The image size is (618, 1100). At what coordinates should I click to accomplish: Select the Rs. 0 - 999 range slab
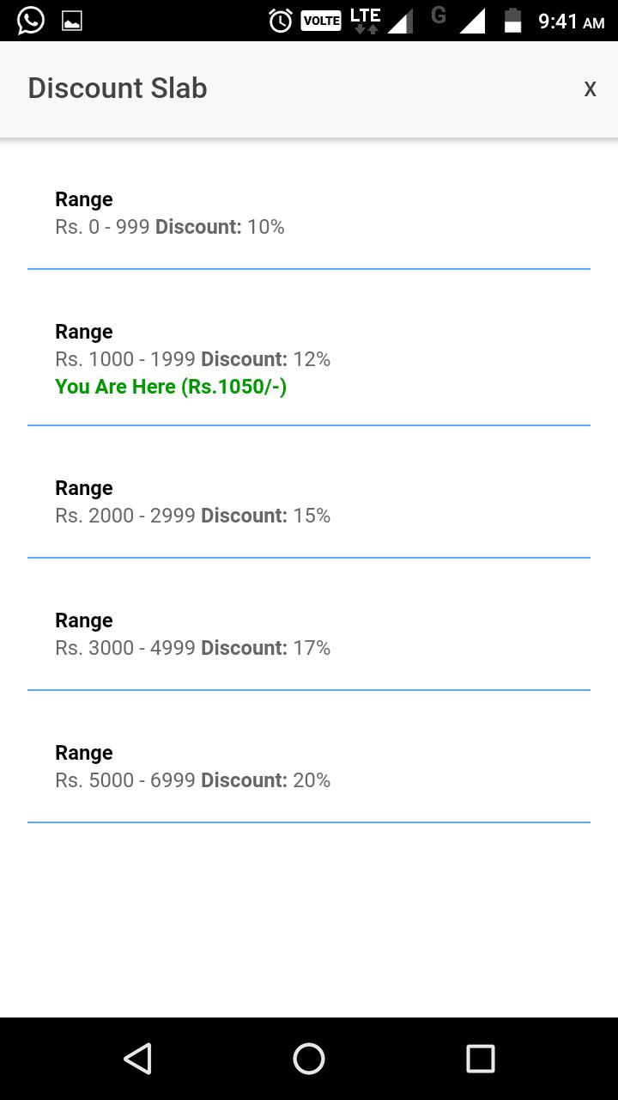pos(309,213)
